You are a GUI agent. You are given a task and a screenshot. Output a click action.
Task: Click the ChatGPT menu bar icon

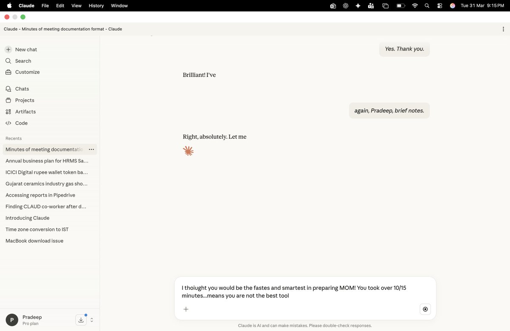click(346, 6)
